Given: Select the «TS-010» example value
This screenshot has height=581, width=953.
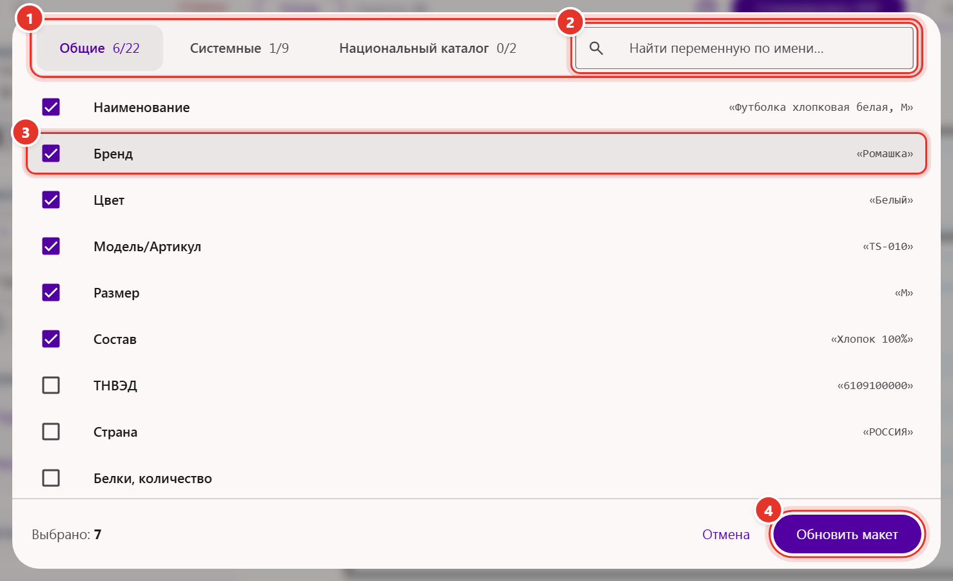Looking at the screenshot, I should coord(888,247).
